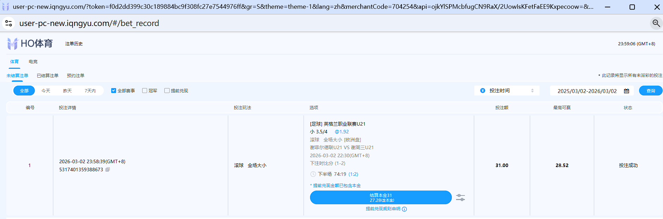Image resolution: width=663 pixels, height=219 pixels.
Task: Switch to the 电竞 tab
Action: coord(33,62)
